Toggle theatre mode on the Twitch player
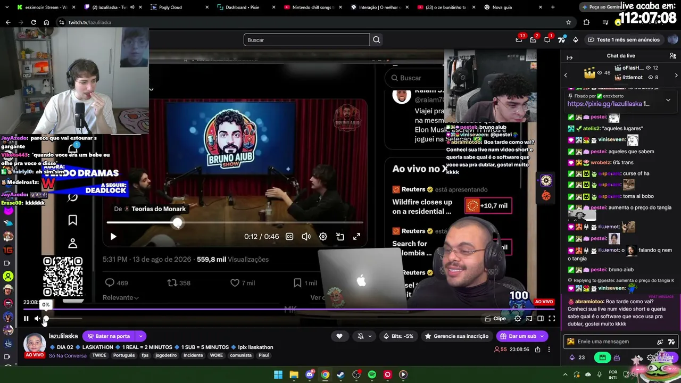This screenshot has width=681, height=383. coord(541,319)
